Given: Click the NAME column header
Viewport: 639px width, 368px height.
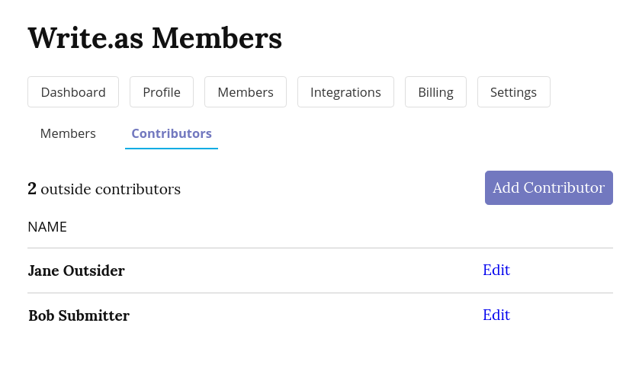Looking at the screenshot, I should [x=47, y=227].
